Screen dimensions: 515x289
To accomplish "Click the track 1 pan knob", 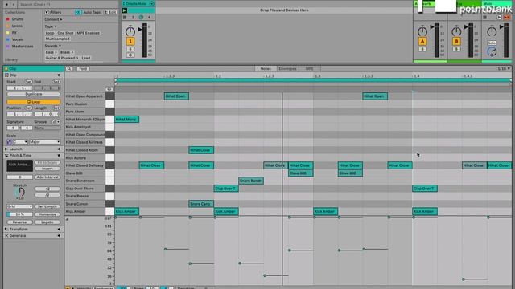I will tap(130, 31).
